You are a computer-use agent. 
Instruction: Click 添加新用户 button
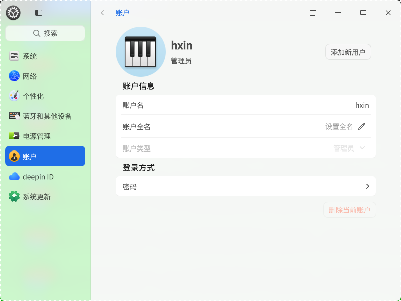[x=348, y=52]
